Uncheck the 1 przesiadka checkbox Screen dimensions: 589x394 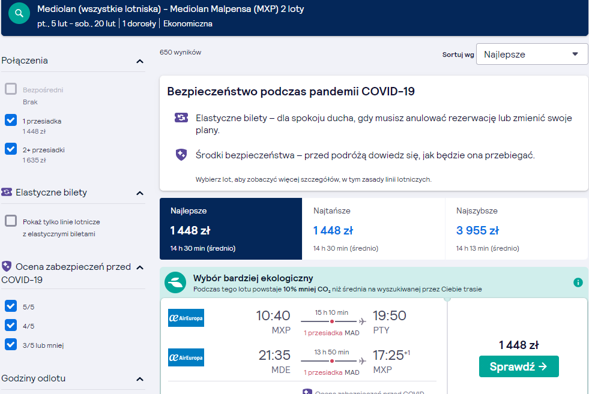coord(11,120)
